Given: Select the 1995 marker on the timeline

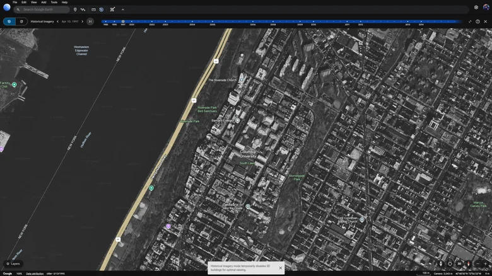Looking at the screenshot, I should click(114, 22).
